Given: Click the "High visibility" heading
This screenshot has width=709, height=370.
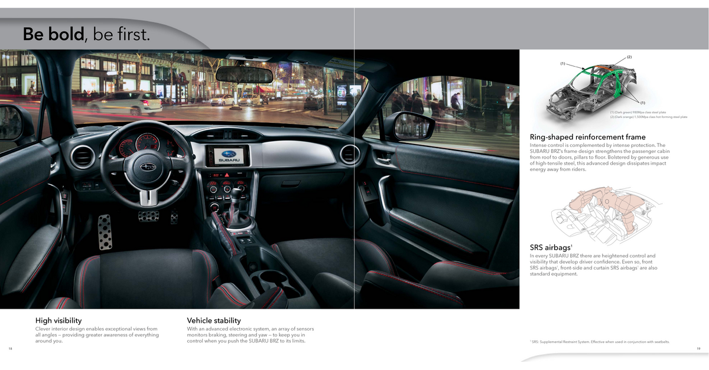Looking at the screenshot, I should pyautogui.click(x=58, y=320).
